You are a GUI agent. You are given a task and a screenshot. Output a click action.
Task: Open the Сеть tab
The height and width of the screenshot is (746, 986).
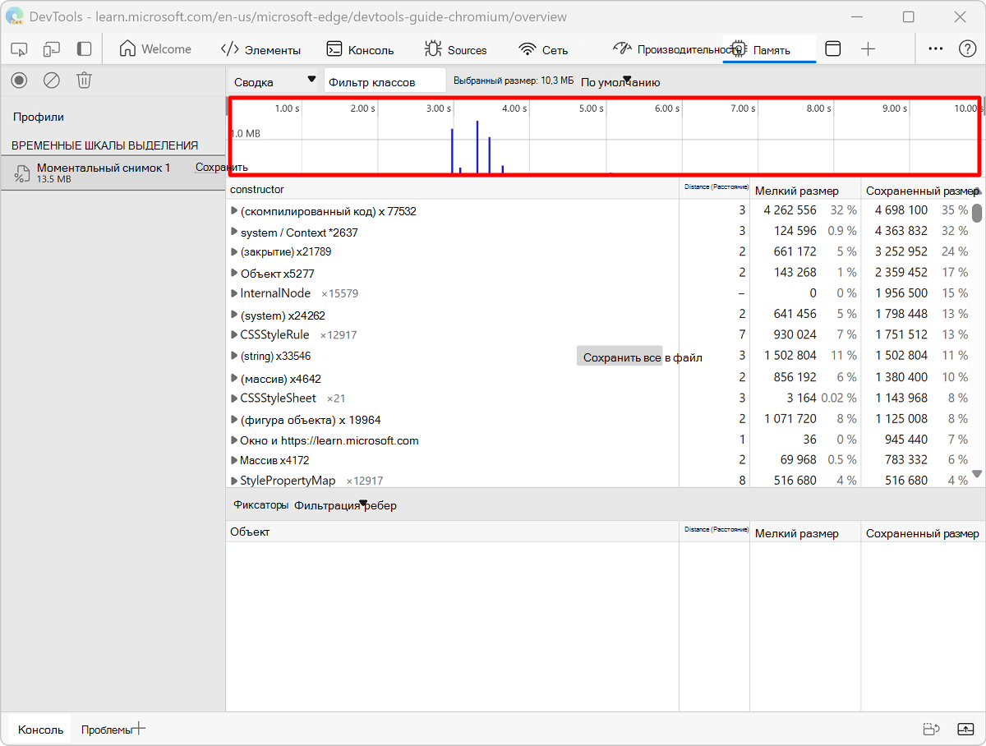click(x=544, y=49)
